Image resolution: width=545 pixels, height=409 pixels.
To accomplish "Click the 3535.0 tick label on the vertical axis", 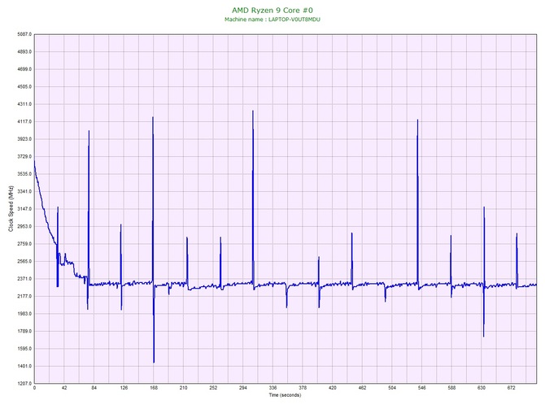I will [22, 174].
